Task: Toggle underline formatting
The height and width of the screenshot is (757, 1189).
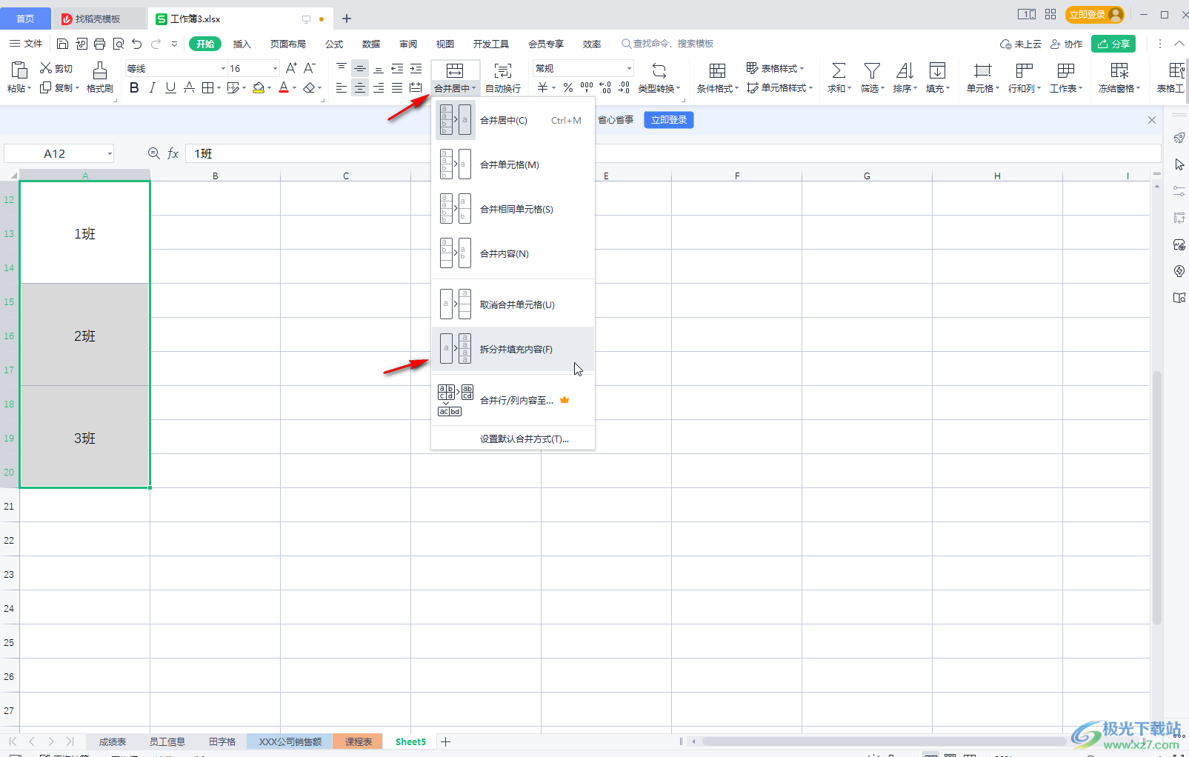Action: coord(170,88)
